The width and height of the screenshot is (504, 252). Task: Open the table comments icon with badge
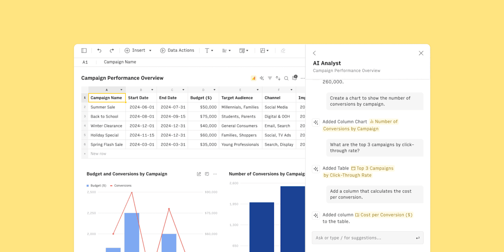(295, 78)
